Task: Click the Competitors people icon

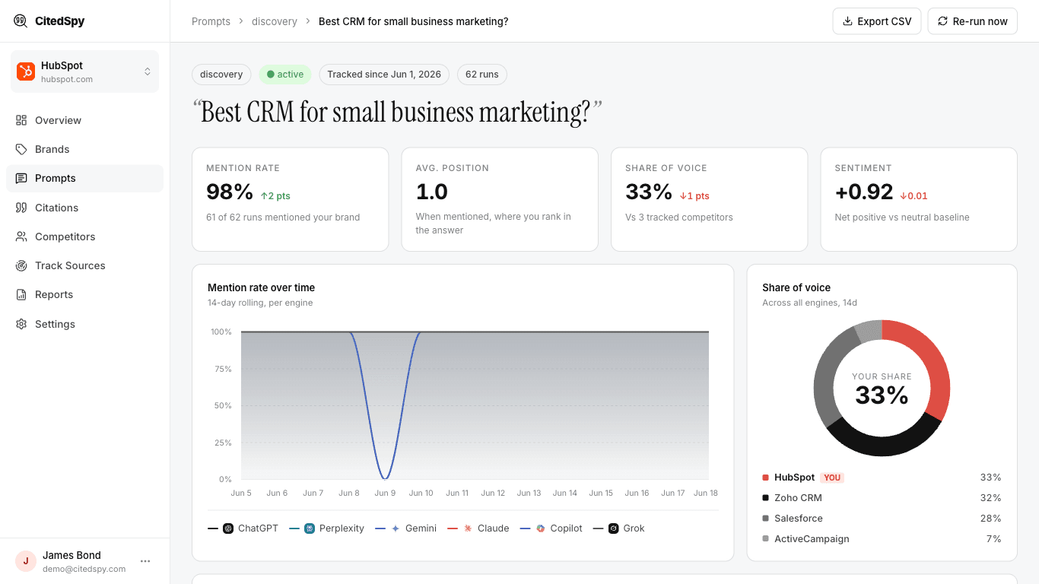Action: click(21, 236)
